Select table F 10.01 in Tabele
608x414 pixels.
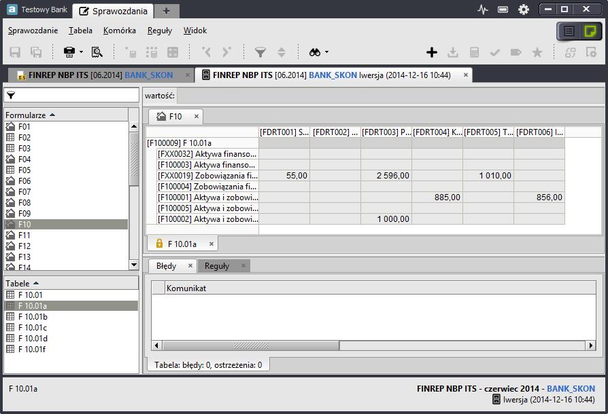[x=71, y=295]
